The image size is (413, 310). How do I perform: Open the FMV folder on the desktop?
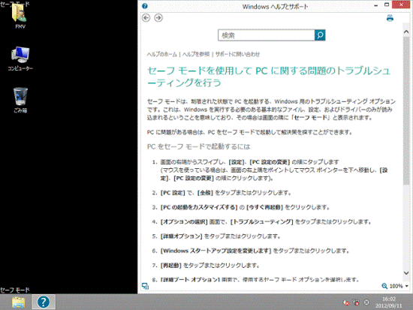(20, 17)
